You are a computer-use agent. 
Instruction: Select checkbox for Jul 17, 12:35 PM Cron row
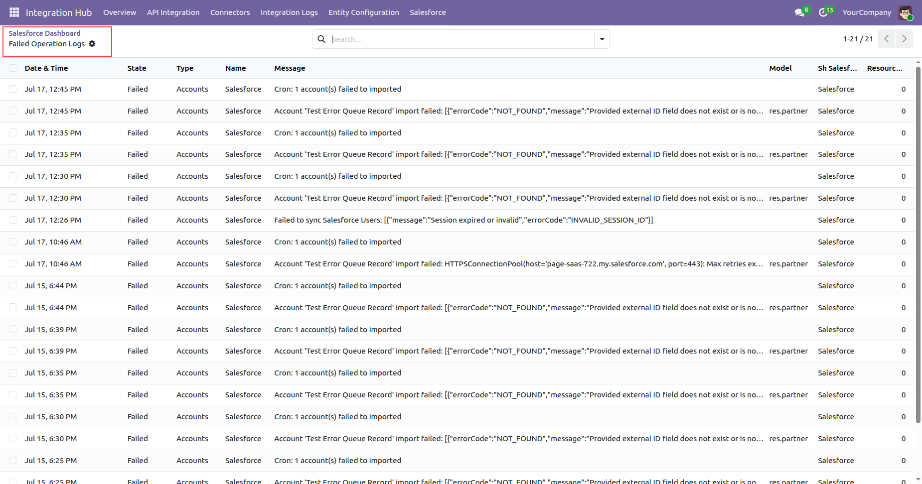click(13, 133)
